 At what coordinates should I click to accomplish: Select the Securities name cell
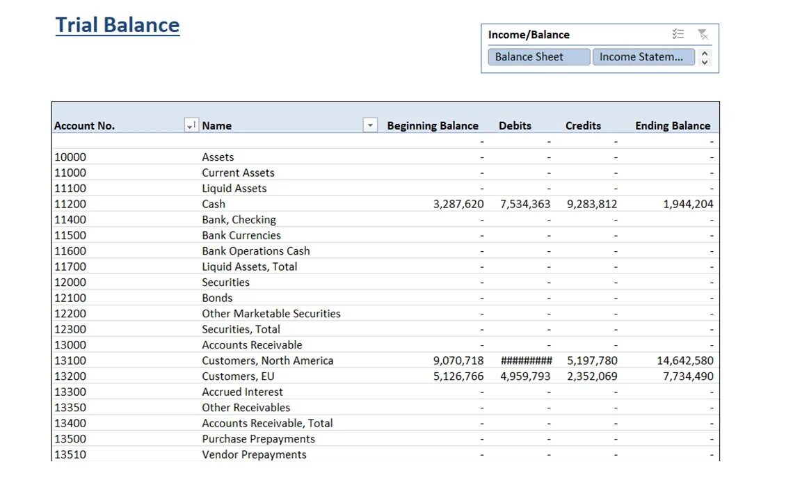click(225, 282)
